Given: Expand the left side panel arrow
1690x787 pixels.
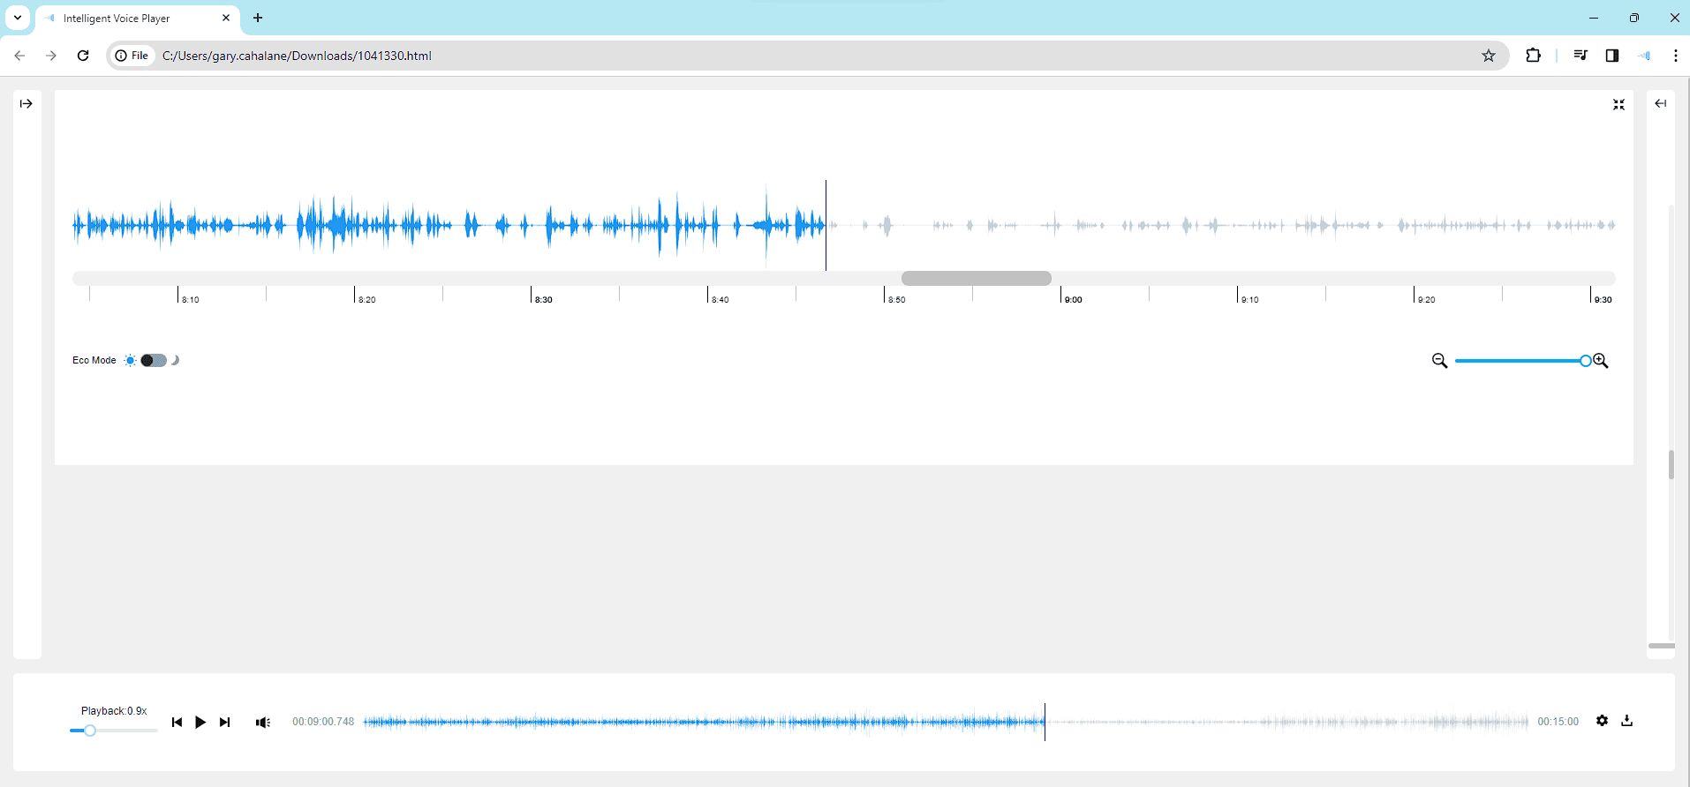Looking at the screenshot, I should pos(26,104).
